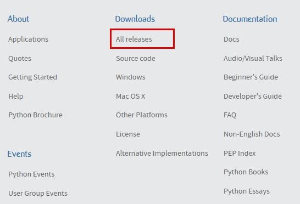Visit the Other Platforms link
The height and width of the screenshot is (204, 300).
tap(142, 115)
